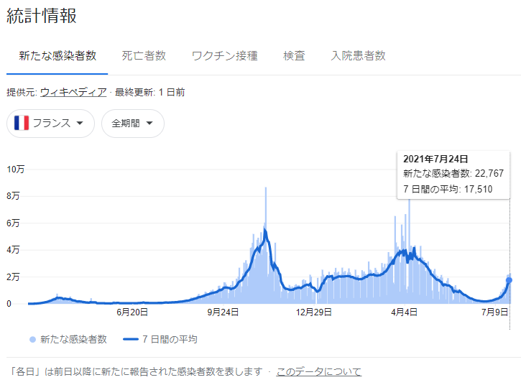Open the ウィキペディア source link
521x385 pixels.
pyautogui.click(x=73, y=92)
